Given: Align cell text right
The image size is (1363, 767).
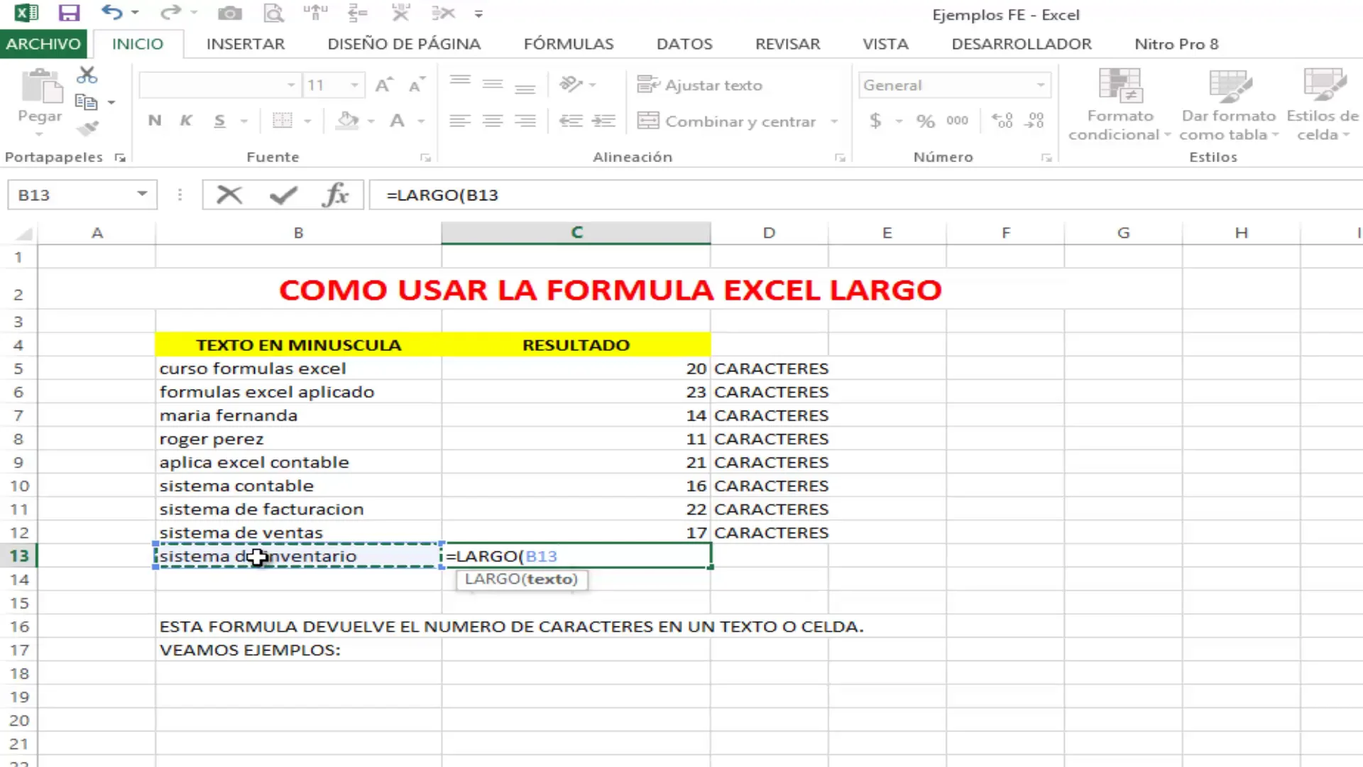Looking at the screenshot, I should (x=525, y=121).
